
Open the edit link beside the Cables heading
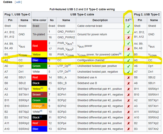click(x=18, y=2)
